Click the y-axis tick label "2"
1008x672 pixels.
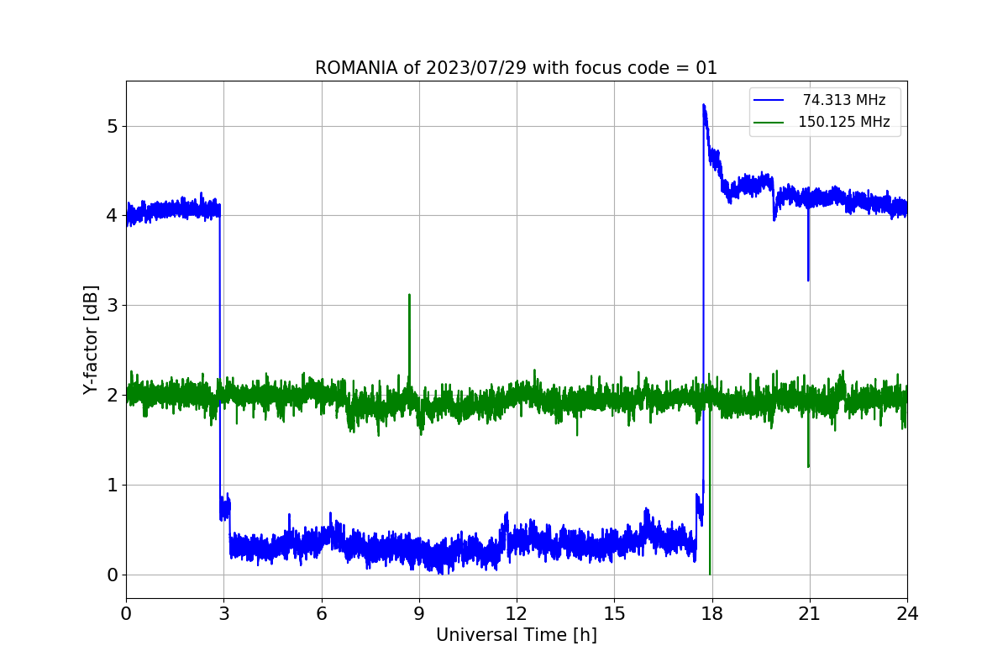pos(112,396)
